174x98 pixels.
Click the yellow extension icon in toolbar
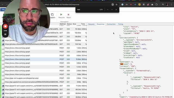[x=139, y=5]
